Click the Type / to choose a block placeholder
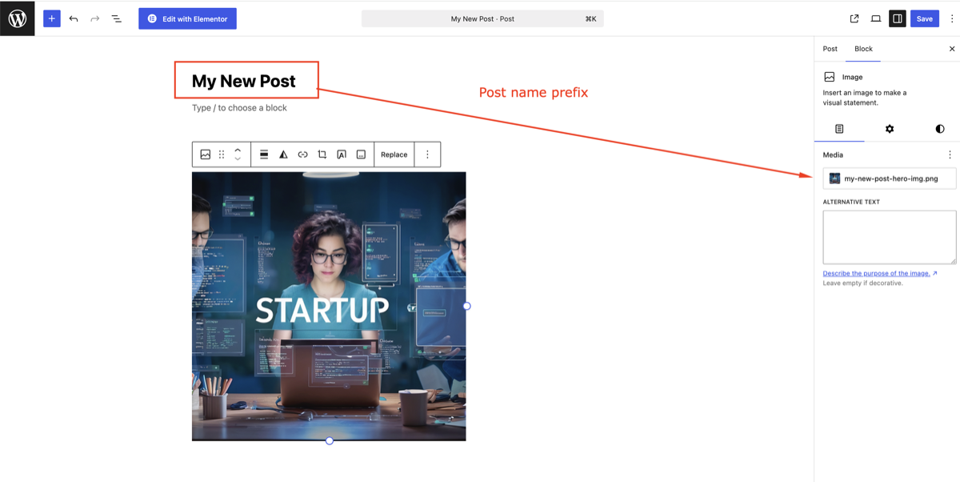 point(239,108)
